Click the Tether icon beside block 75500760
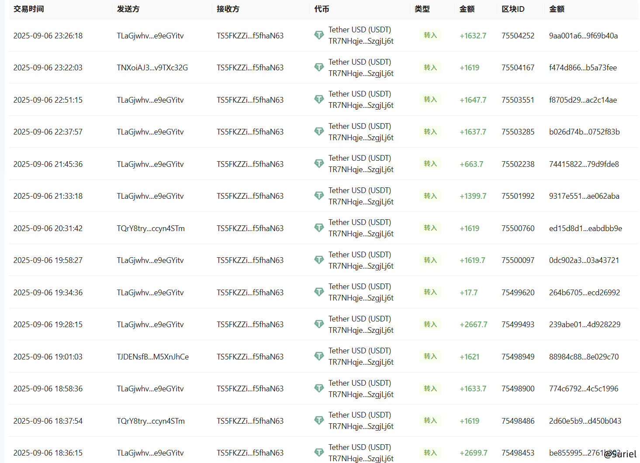Viewport: 640px width, 463px height. coord(319,228)
